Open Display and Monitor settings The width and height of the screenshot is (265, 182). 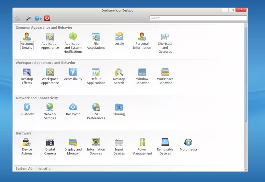click(x=73, y=147)
